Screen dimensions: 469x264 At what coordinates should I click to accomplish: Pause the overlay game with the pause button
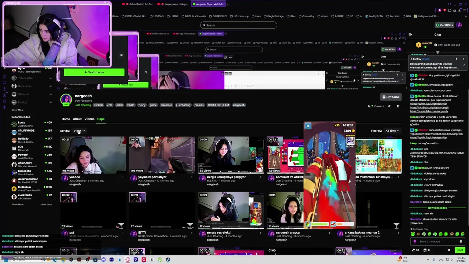pyautogui.click(x=308, y=126)
